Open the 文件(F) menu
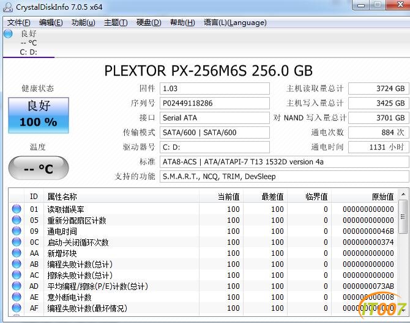The width and height of the screenshot is (410, 323). pos(18,23)
